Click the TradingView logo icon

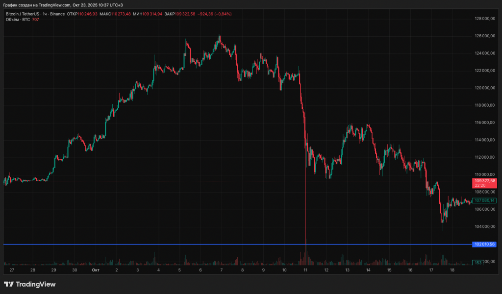click(x=8, y=284)
